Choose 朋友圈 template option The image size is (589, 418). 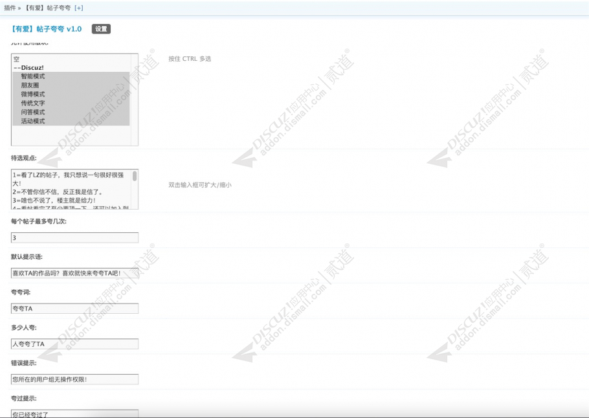(71, 85)
